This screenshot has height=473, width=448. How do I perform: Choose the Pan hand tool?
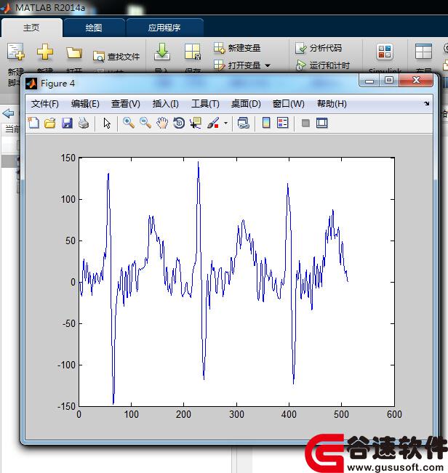(162, 123)
